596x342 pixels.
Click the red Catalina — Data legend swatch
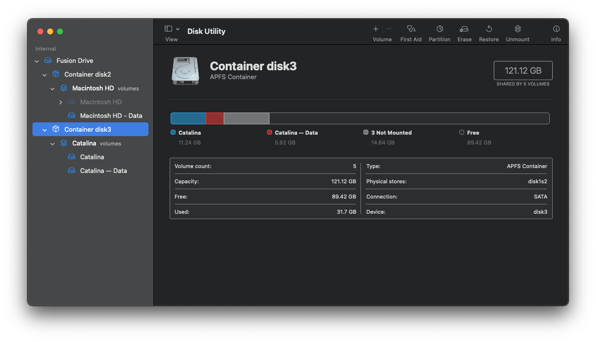(269, 132)
